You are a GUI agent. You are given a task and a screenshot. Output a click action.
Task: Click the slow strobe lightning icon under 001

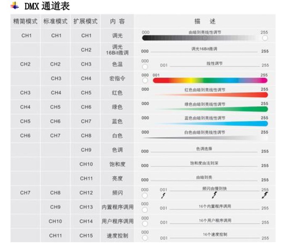tap(163, 196)
